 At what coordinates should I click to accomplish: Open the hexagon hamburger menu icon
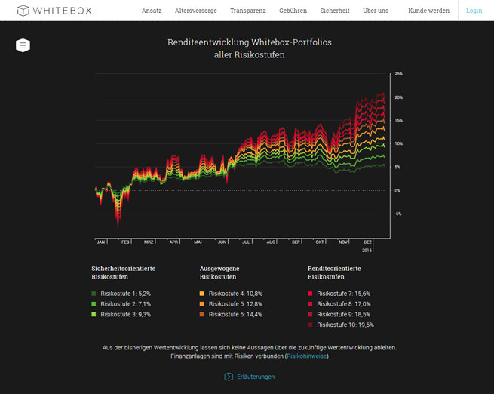click(x=23, y=45)
